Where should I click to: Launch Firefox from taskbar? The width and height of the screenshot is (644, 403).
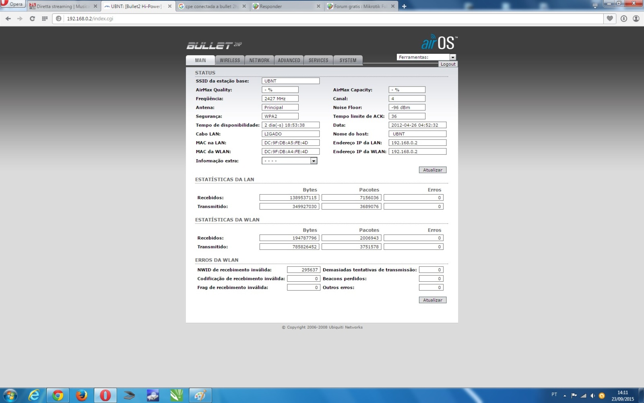[82, 395]
